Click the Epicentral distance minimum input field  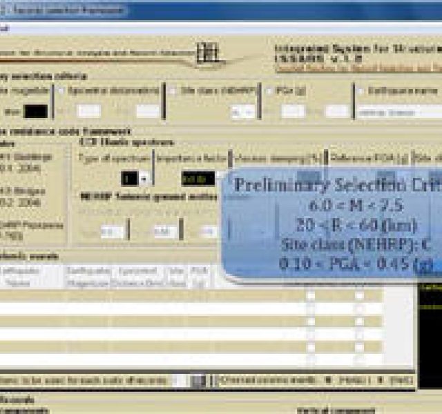(x=89, y=112)
